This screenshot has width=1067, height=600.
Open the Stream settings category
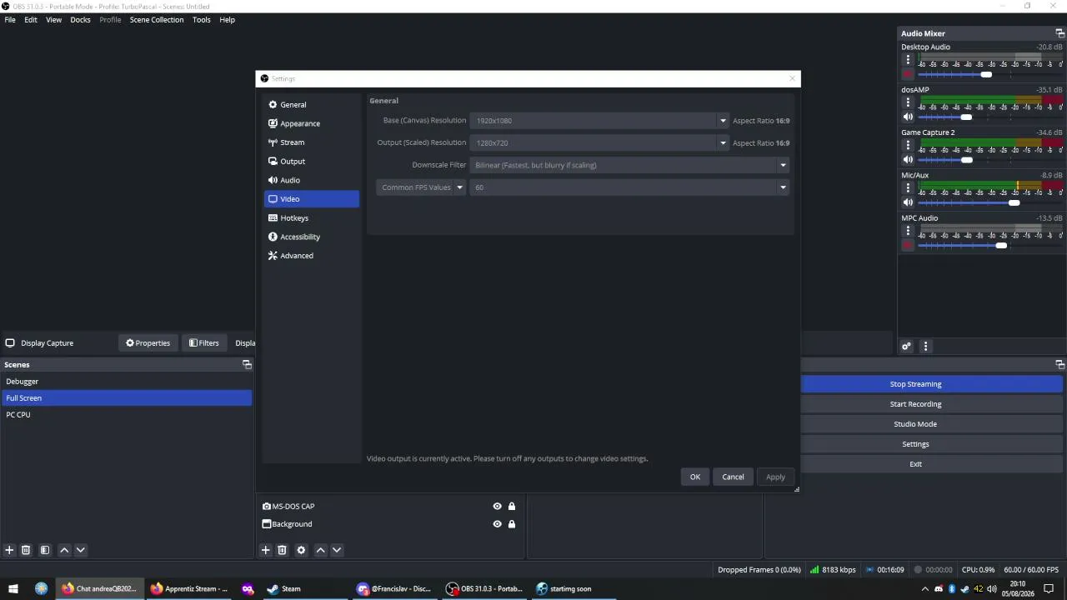[x=311, y=142]
